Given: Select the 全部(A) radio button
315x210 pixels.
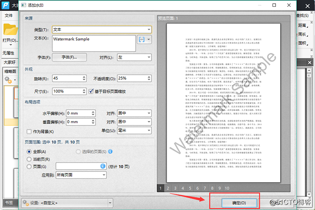Looking at the screenshot, I should [29, 152].
